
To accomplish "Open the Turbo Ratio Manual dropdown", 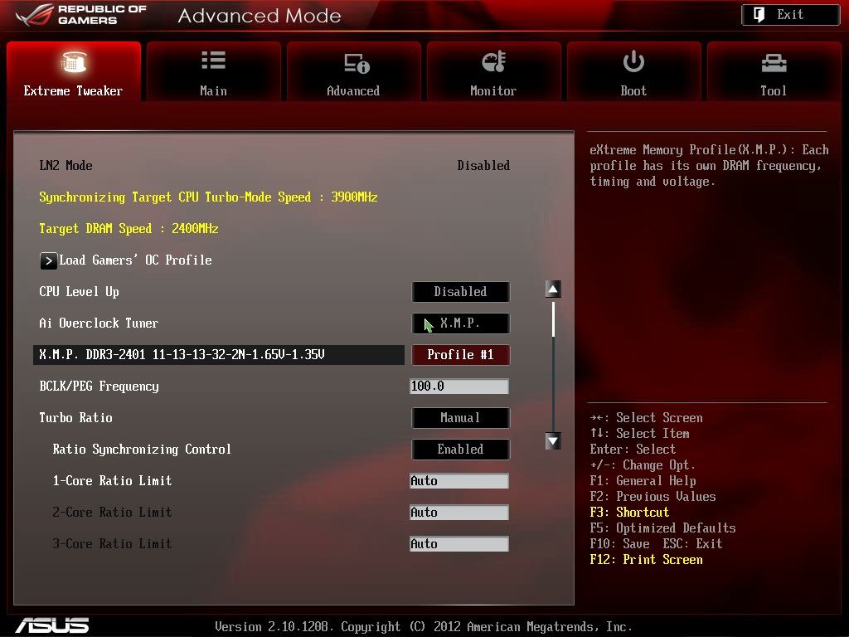I will (x=460, y=418).
